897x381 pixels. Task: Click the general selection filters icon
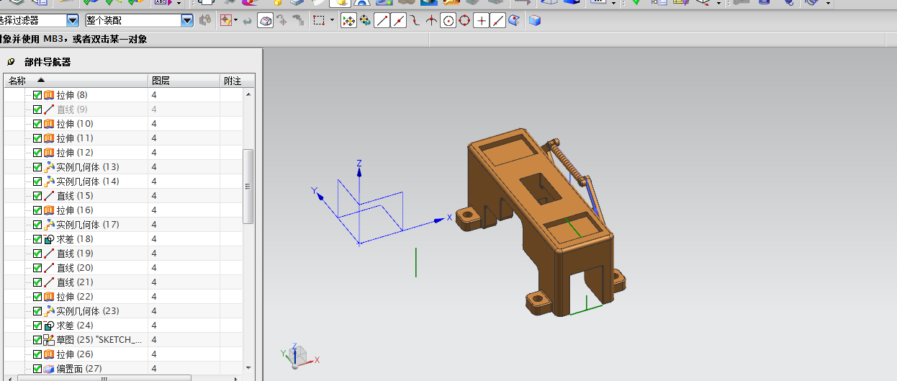coord(205,21)
